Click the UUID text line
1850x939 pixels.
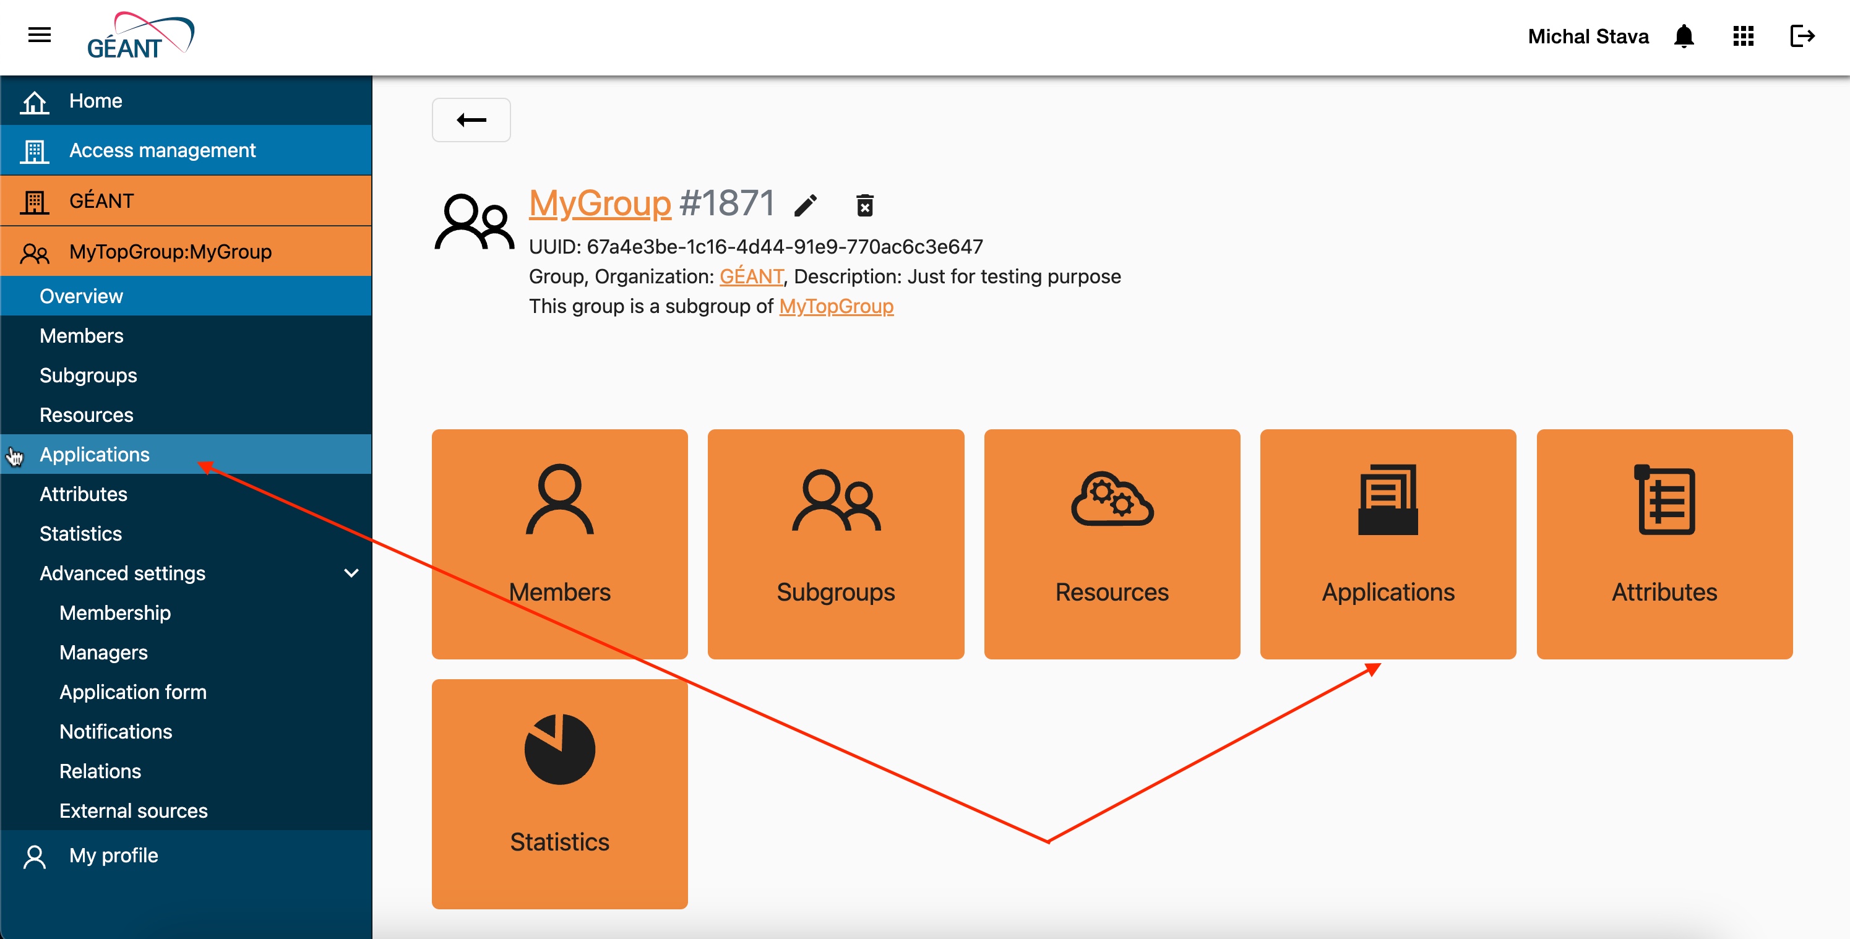pyautogui.click(x=755, y=246)
